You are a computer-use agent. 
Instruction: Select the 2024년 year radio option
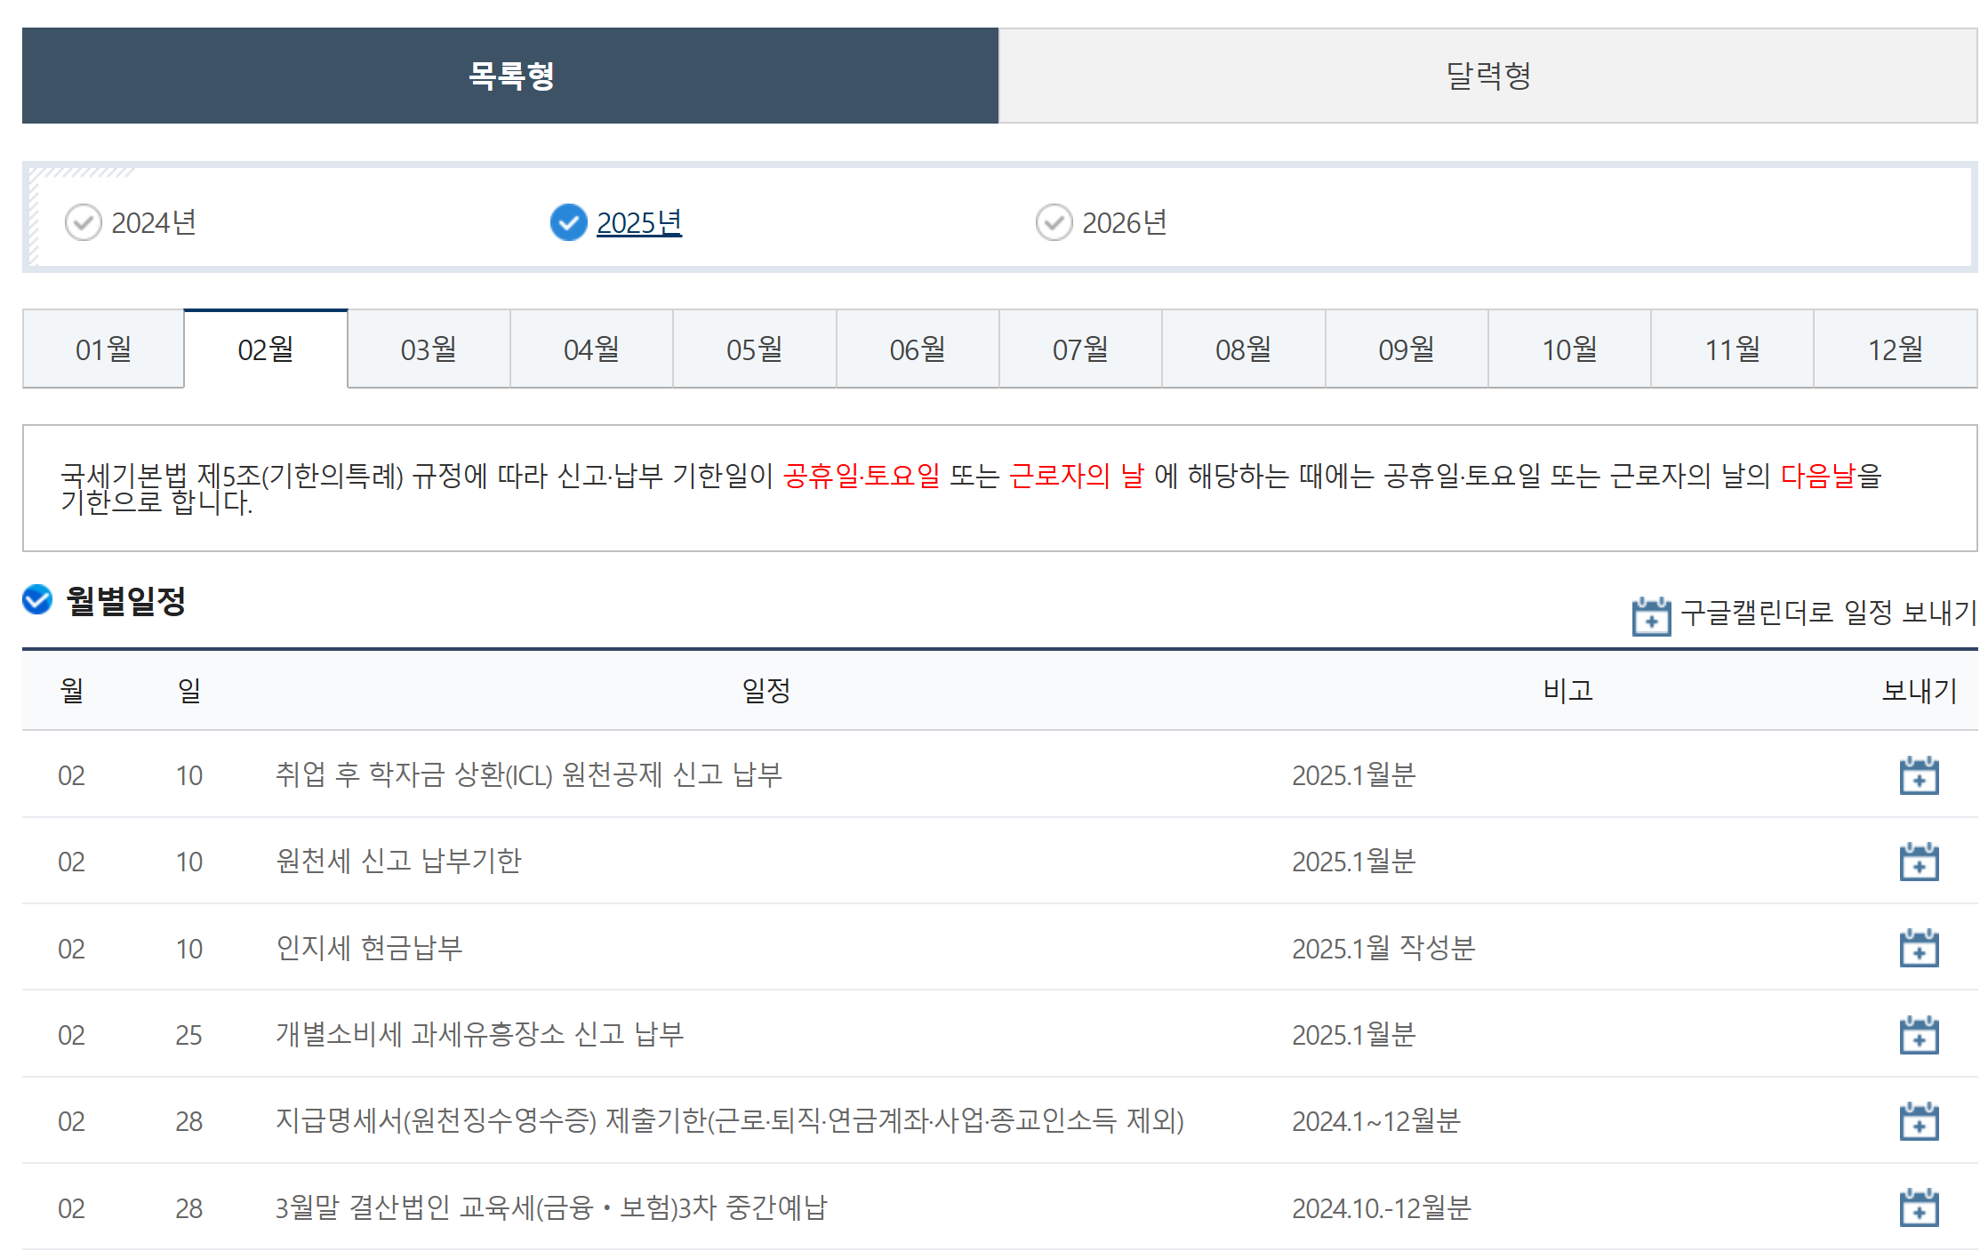coord(84,222)
